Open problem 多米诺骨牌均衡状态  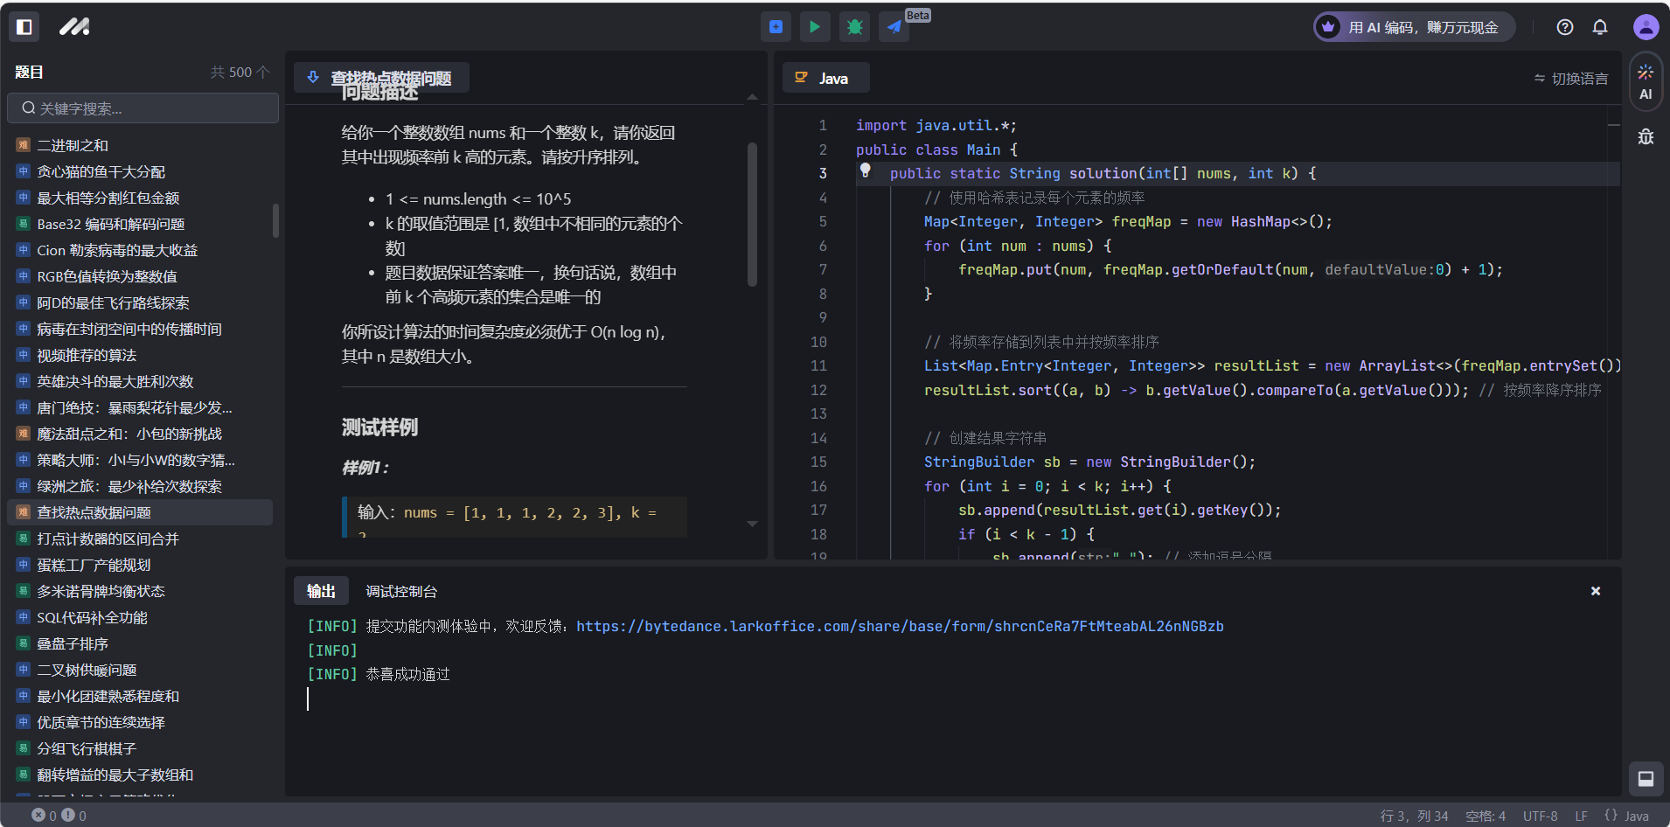pos(140,591)
